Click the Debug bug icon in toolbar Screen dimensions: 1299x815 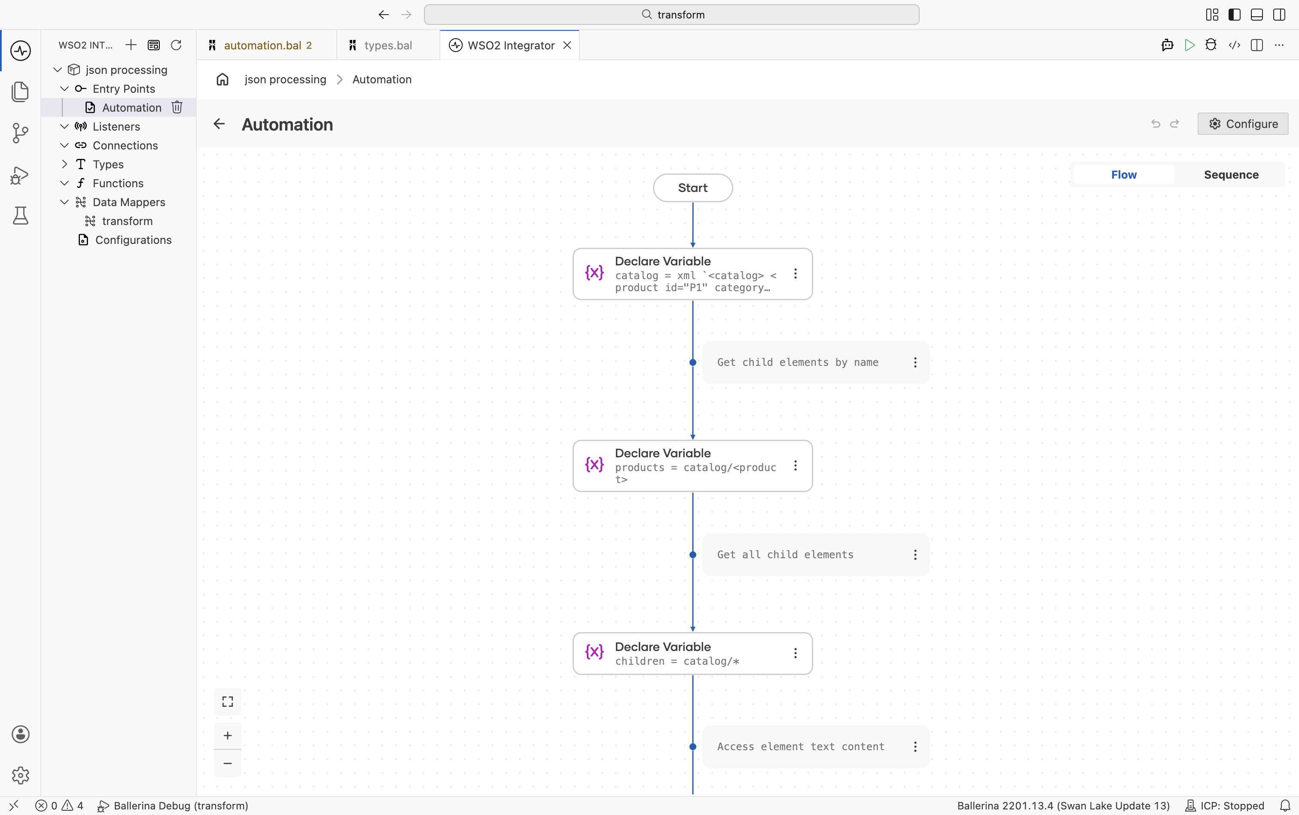1211,45
